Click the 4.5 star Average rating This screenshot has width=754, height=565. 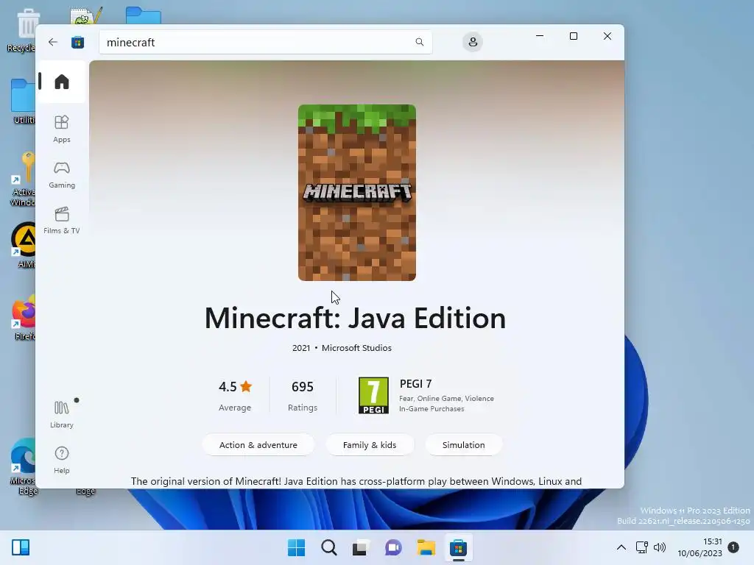pos(235,396)
